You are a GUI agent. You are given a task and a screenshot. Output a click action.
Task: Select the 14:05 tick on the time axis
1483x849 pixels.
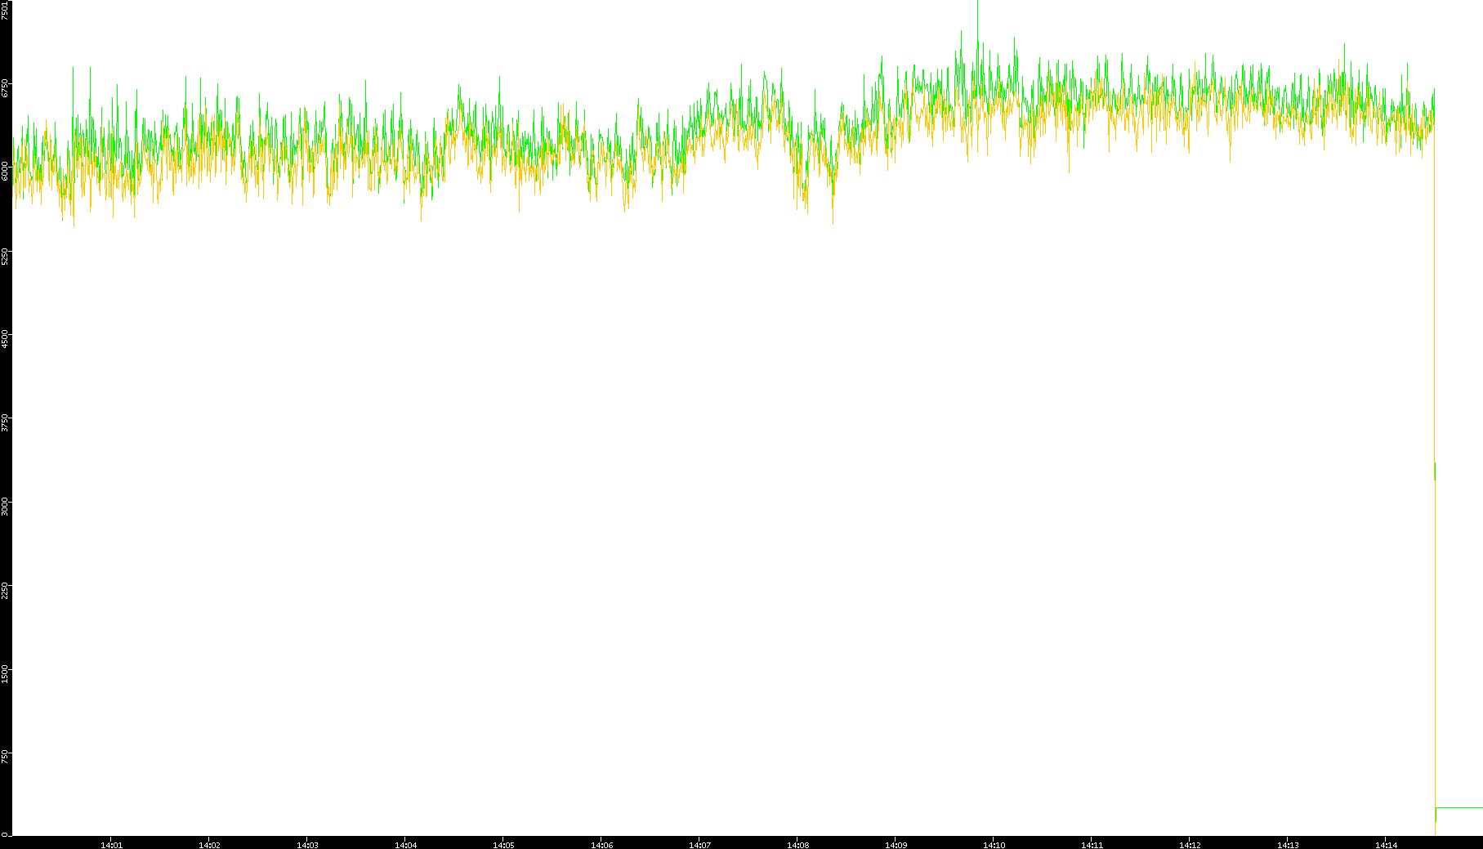(503, 845)
